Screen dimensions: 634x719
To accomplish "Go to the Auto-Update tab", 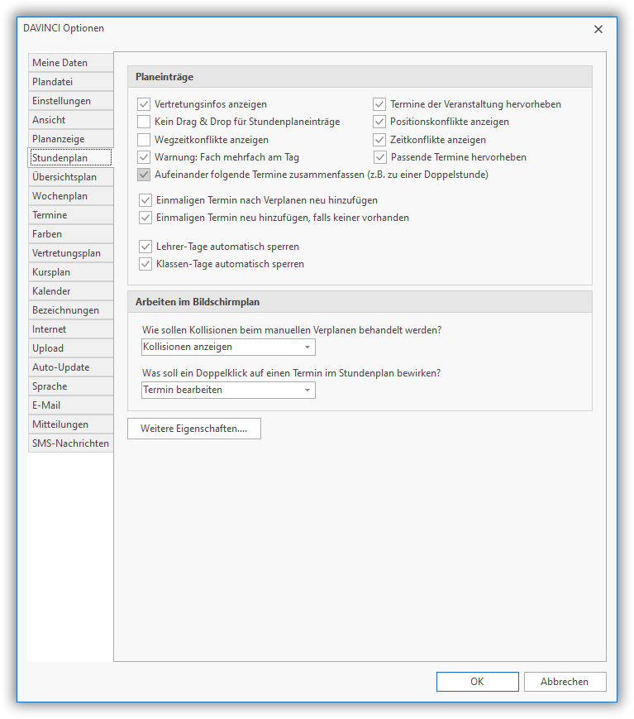I will (x=70, y=367).
